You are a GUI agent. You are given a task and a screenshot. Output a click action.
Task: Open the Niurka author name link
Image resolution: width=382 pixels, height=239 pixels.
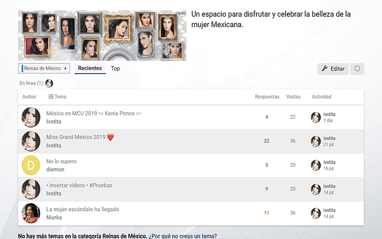[54, 217]
